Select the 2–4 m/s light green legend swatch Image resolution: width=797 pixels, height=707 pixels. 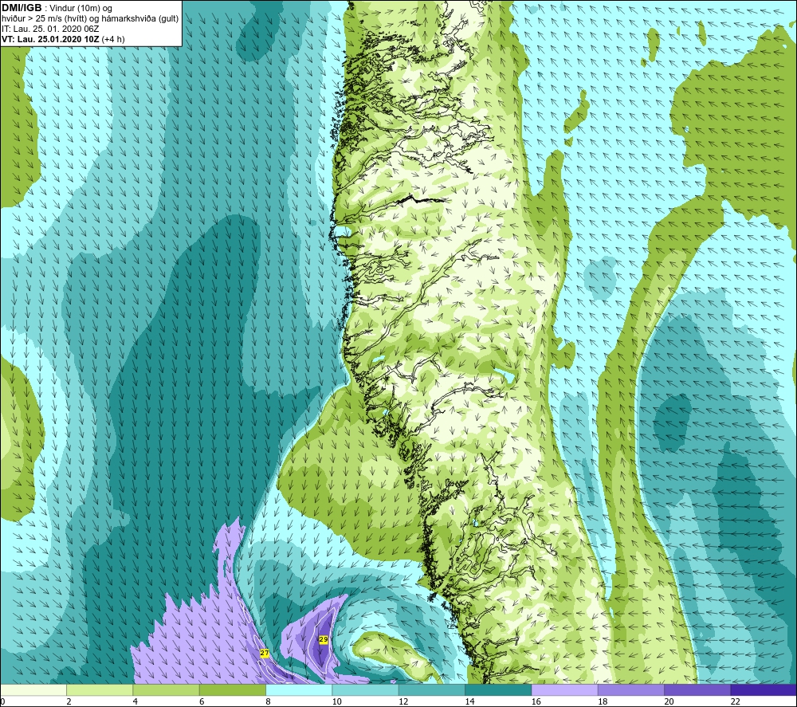[100, 690]
